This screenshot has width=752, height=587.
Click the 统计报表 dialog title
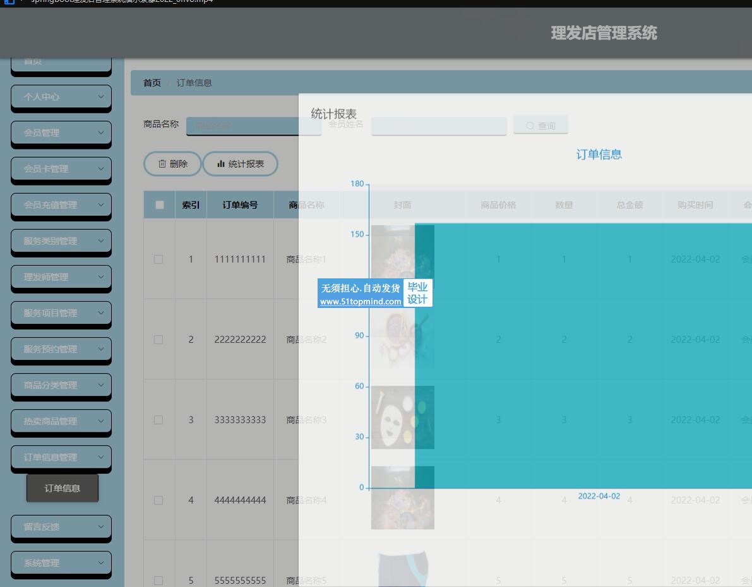pyautogui.click(x=334, y=114)
